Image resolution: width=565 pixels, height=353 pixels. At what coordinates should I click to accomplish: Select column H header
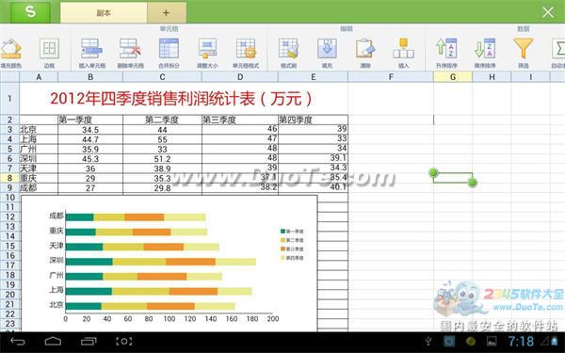click(492, 77)
